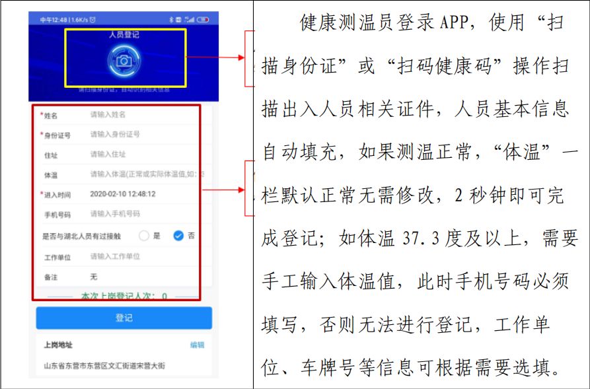Click the 人员登记 page title
The width and height of the screenshot is (590, 389).
[x=124, y=34]
